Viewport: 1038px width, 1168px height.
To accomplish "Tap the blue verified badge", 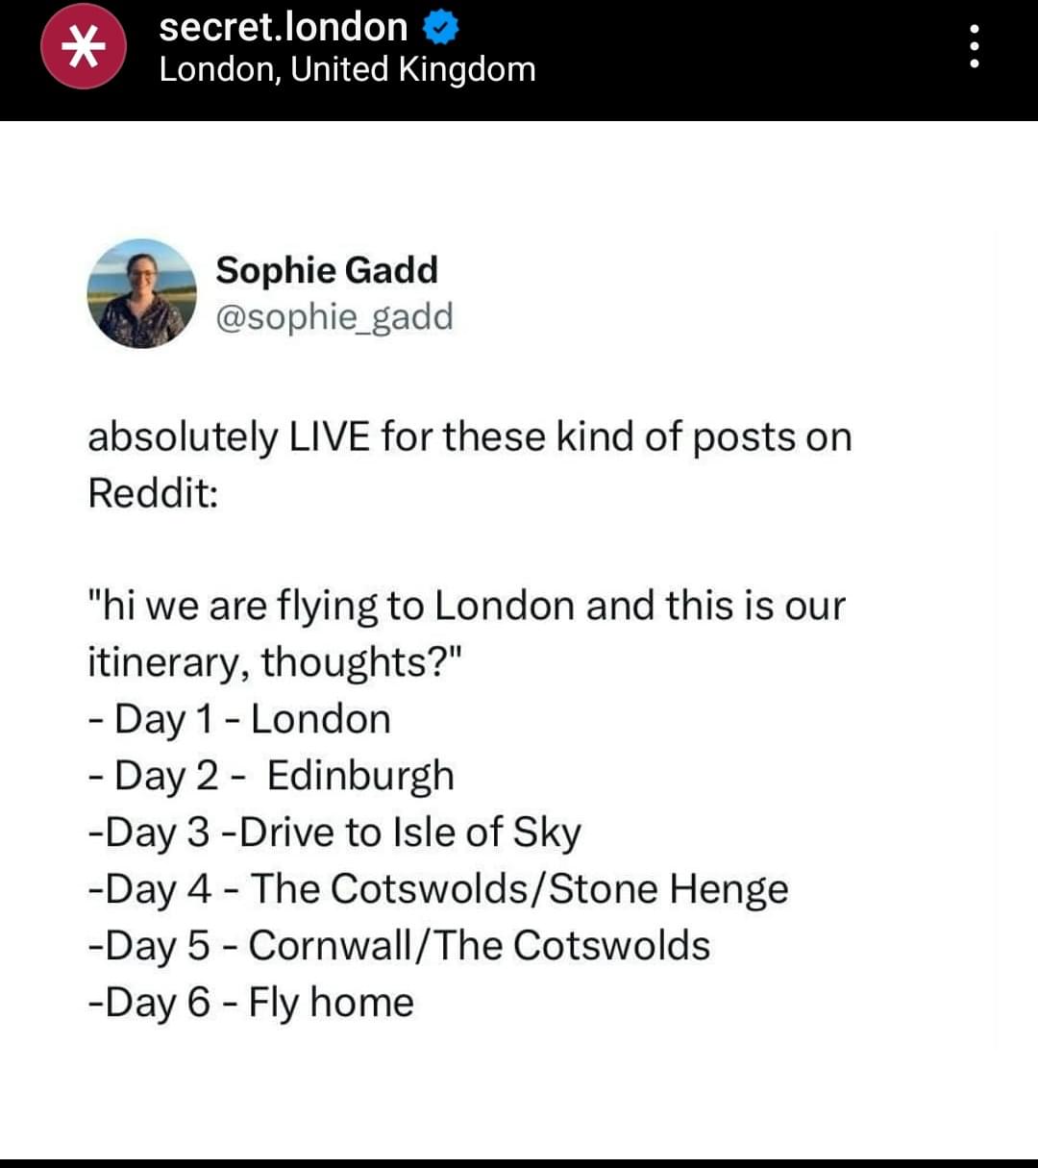I will (440, 28).
